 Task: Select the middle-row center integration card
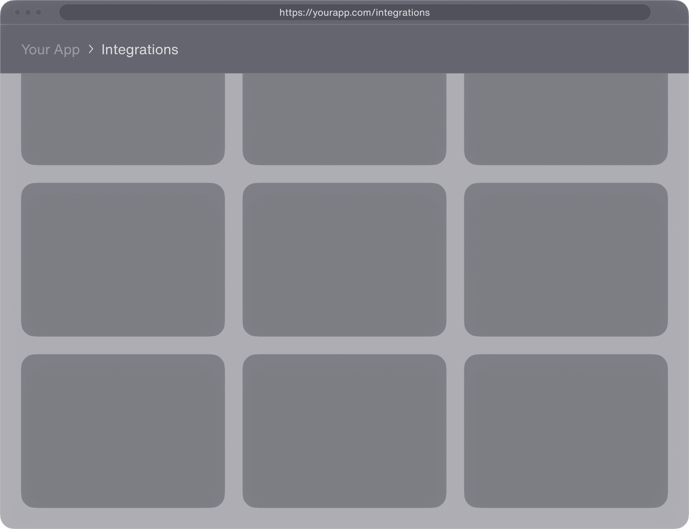pos(344,259)
